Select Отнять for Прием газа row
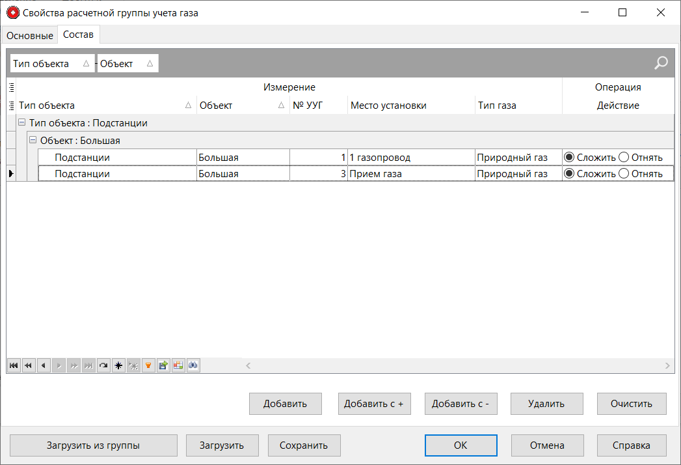 tap(624, 174)
